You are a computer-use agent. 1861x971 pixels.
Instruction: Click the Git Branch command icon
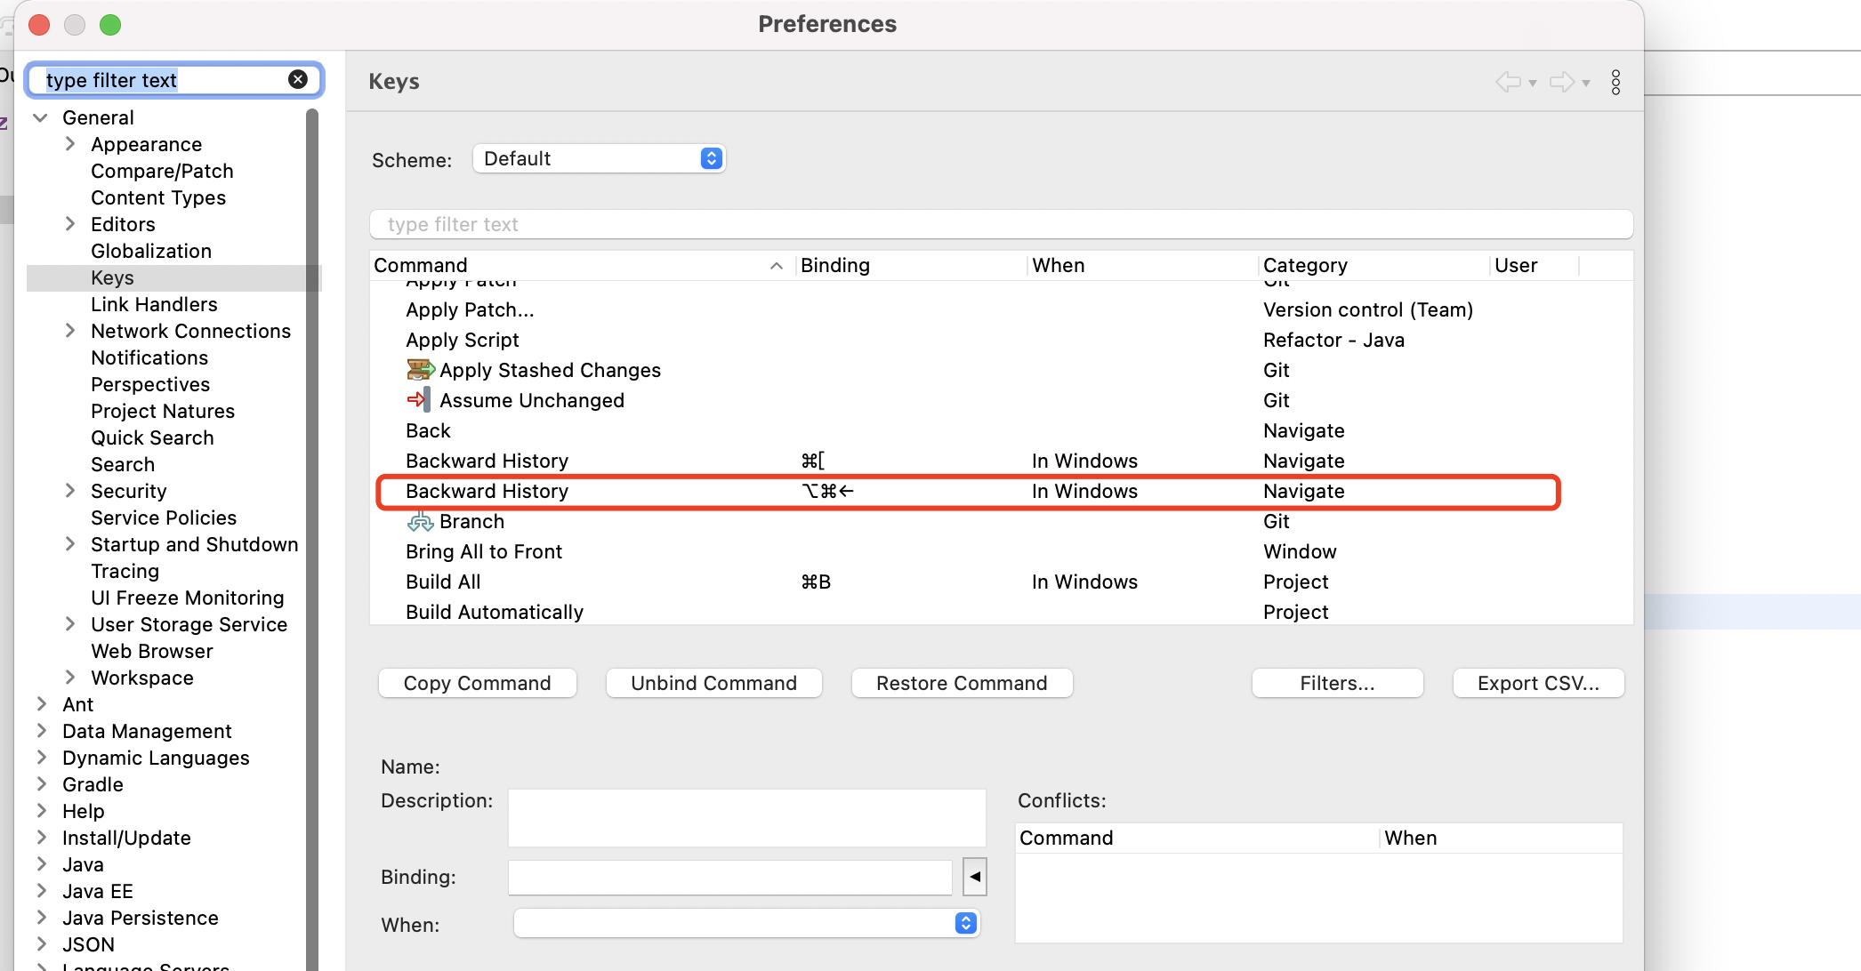[420, 521]
